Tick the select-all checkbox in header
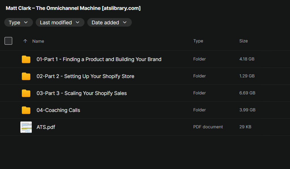This screenshot has height=169, width=290. pos(8,41)
